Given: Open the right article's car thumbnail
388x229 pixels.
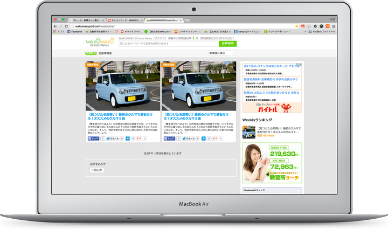Looking at the screenshot, I should pos(199,86).
